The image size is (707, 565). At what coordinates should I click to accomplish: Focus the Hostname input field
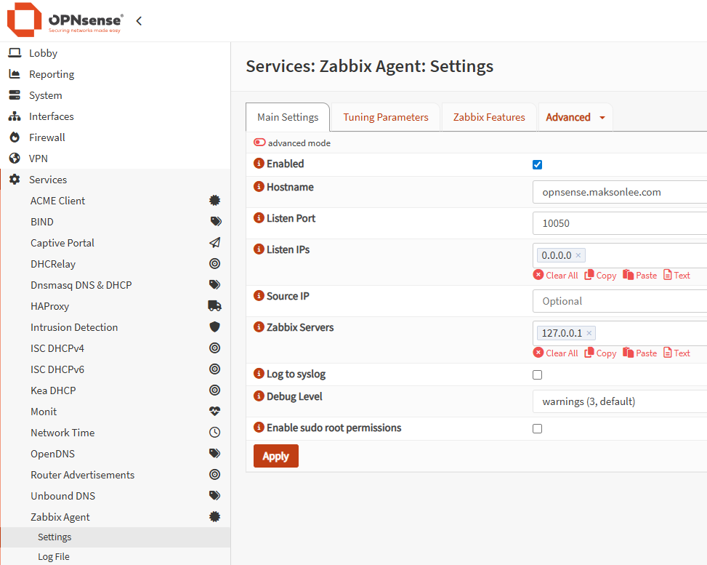pos(620,192)
